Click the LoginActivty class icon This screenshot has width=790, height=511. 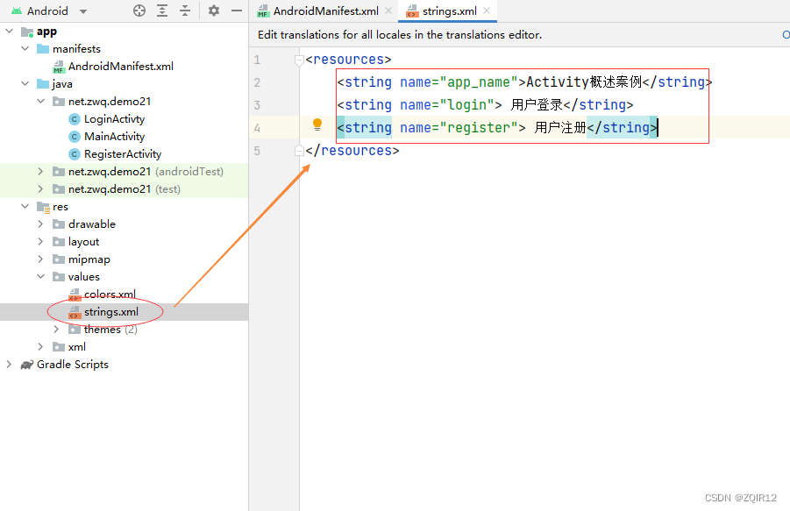pyautogui.click(x=75, y=119)
